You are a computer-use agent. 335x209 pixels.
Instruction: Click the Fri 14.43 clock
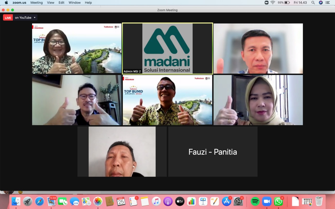[300, 3]
